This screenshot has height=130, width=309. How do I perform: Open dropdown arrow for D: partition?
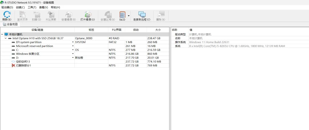[x=73, y=58]
